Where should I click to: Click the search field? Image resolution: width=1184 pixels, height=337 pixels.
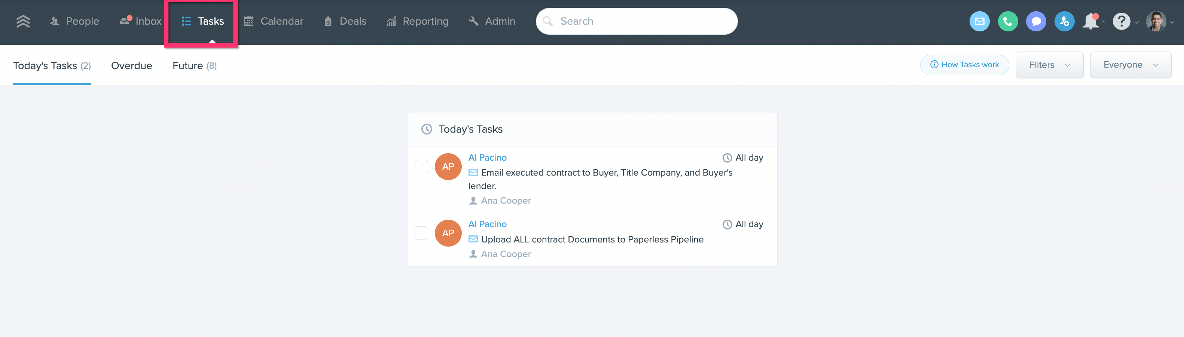637,21
